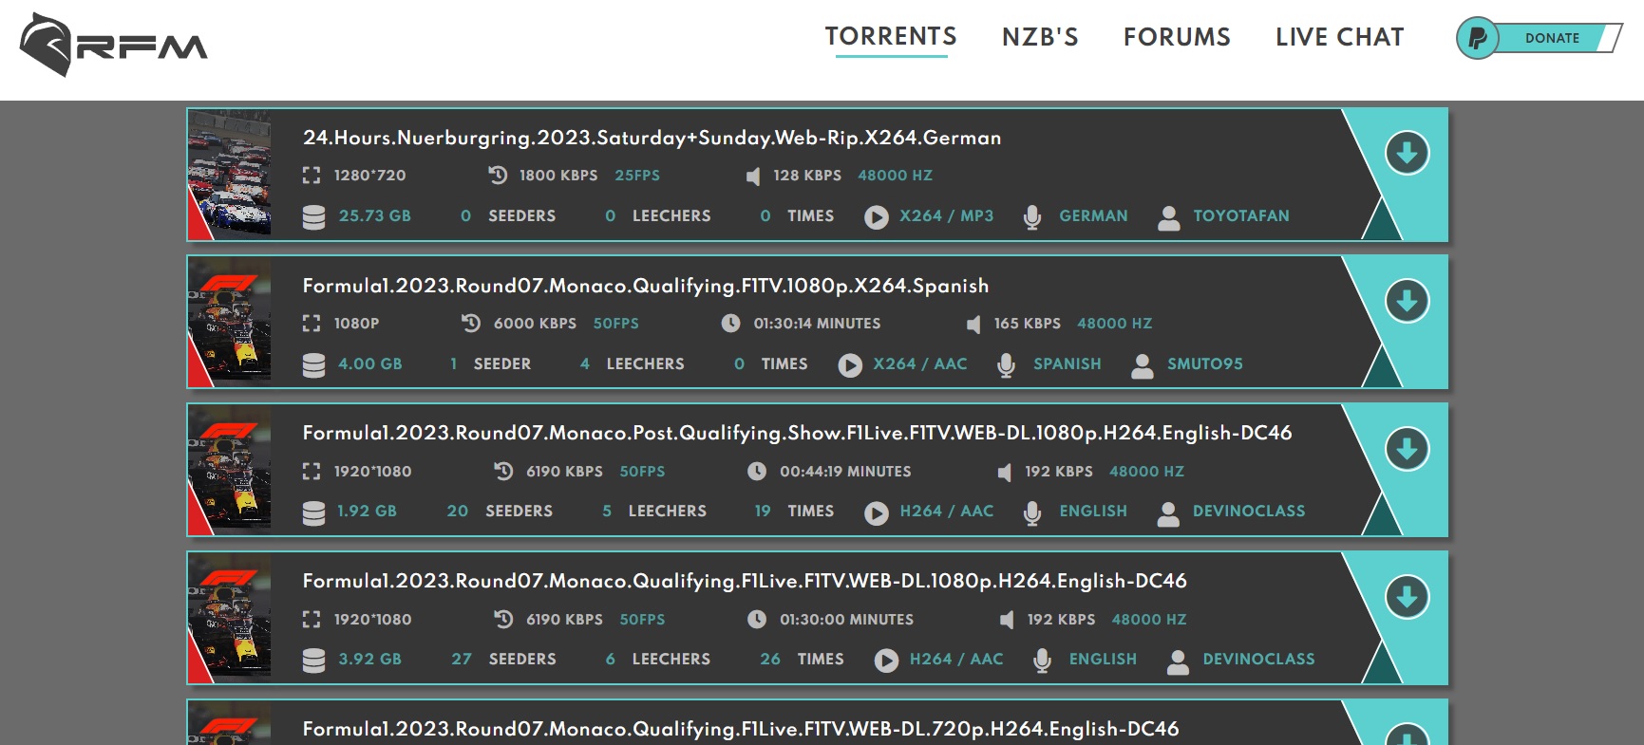Image resolution: width=1644 pixels, height=745 pixels.
Task: Open the Torrents tab
Action: (x=891, y=37)
